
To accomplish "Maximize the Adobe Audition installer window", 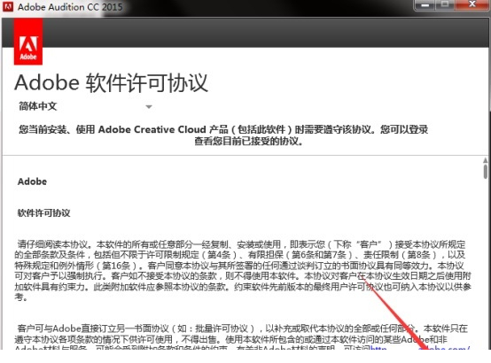I will pos(445,5).
